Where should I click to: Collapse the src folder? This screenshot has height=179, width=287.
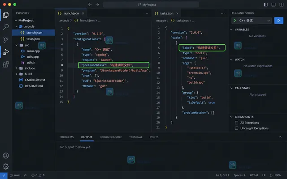[17, 45]
